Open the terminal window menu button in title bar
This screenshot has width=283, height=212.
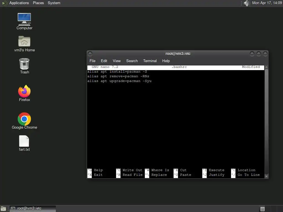(90, 54)
